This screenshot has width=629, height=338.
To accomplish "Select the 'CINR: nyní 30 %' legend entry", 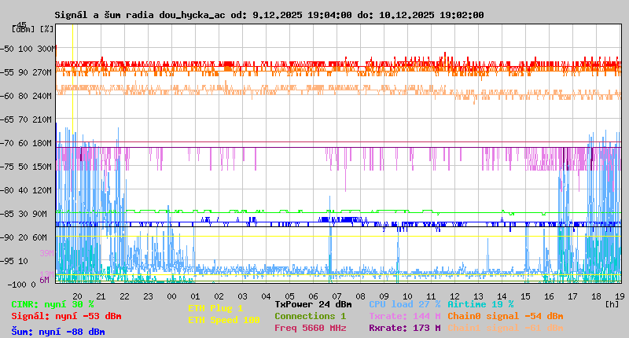I will [x=53, y=305].
